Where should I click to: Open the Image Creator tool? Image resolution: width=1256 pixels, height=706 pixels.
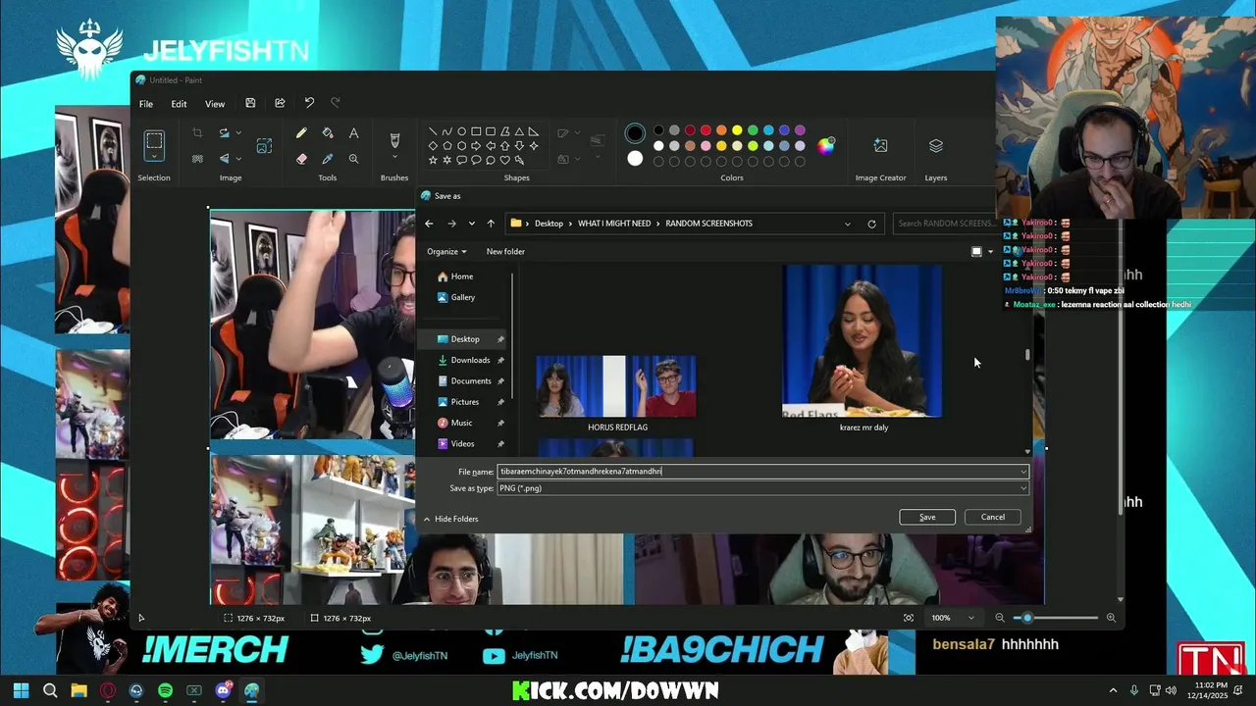[x=880, y=146]
